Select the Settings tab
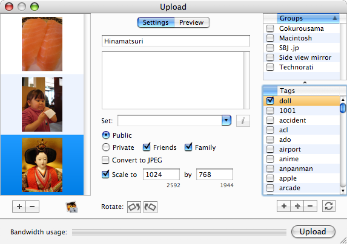Screen dimensions: 347x244 [x=156, y=22]
